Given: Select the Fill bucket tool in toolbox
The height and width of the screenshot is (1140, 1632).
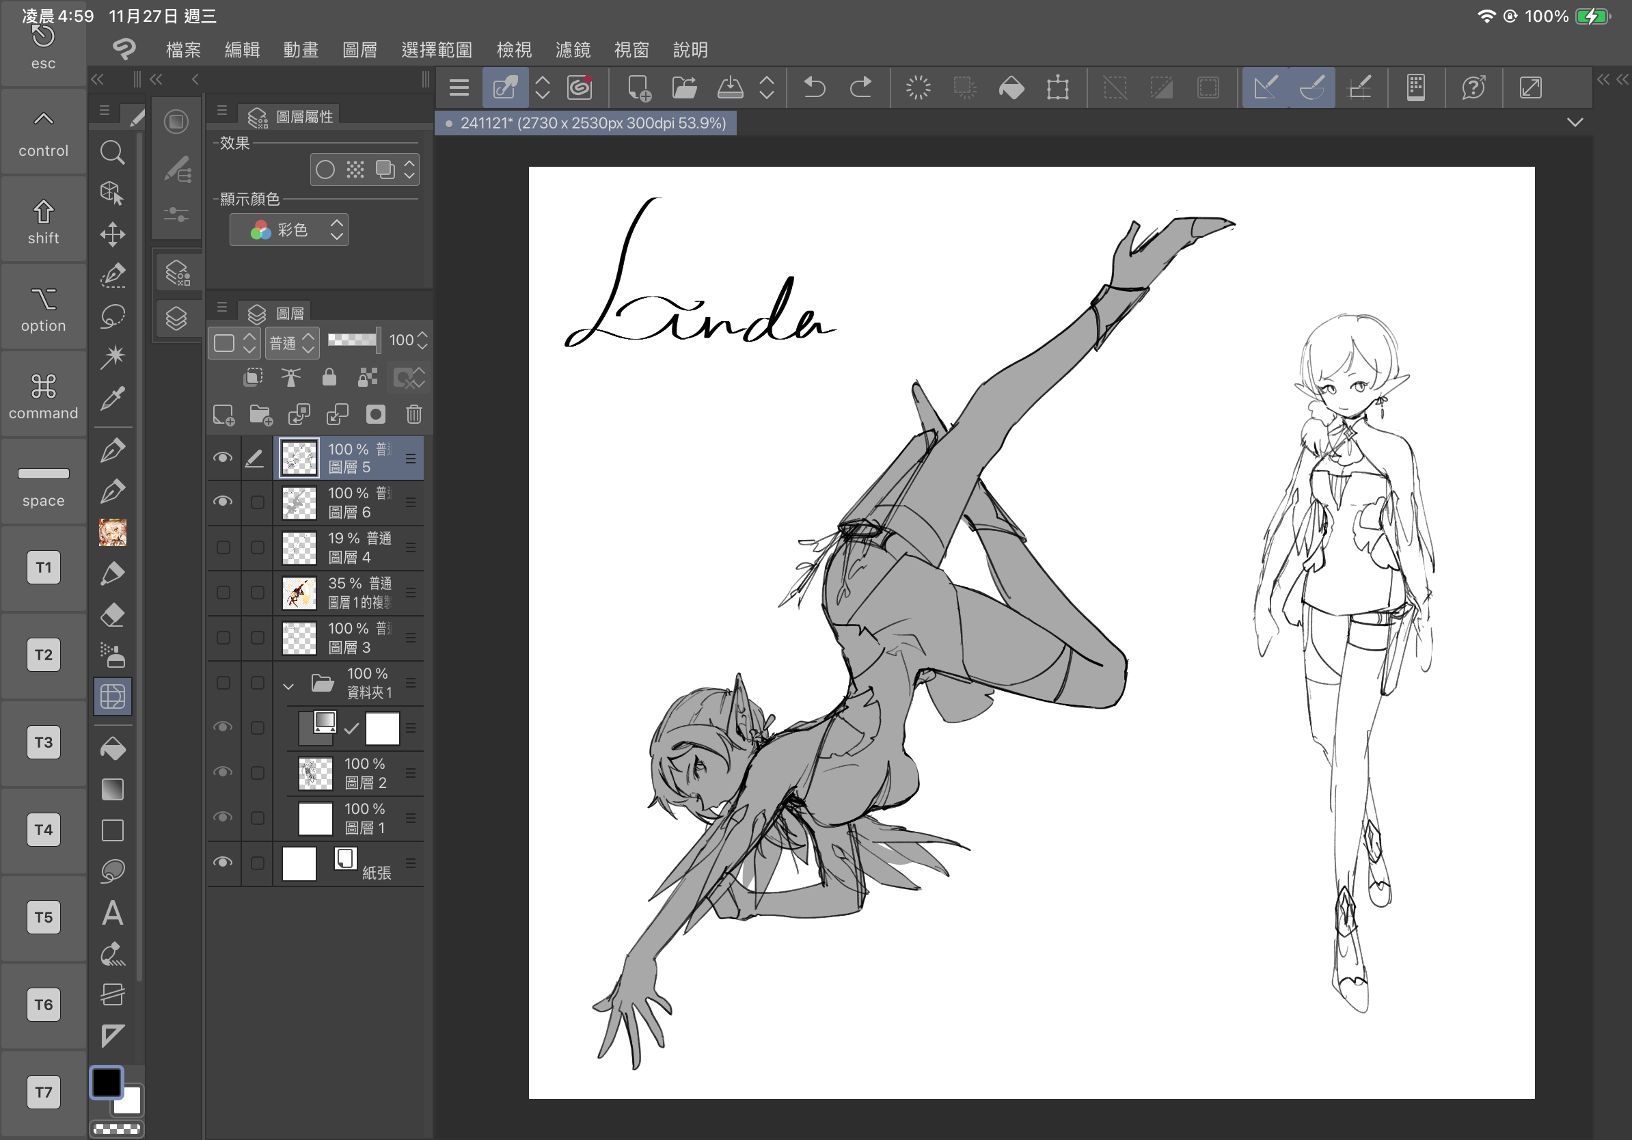Looking at the screenshot, I should coord(112,748).
